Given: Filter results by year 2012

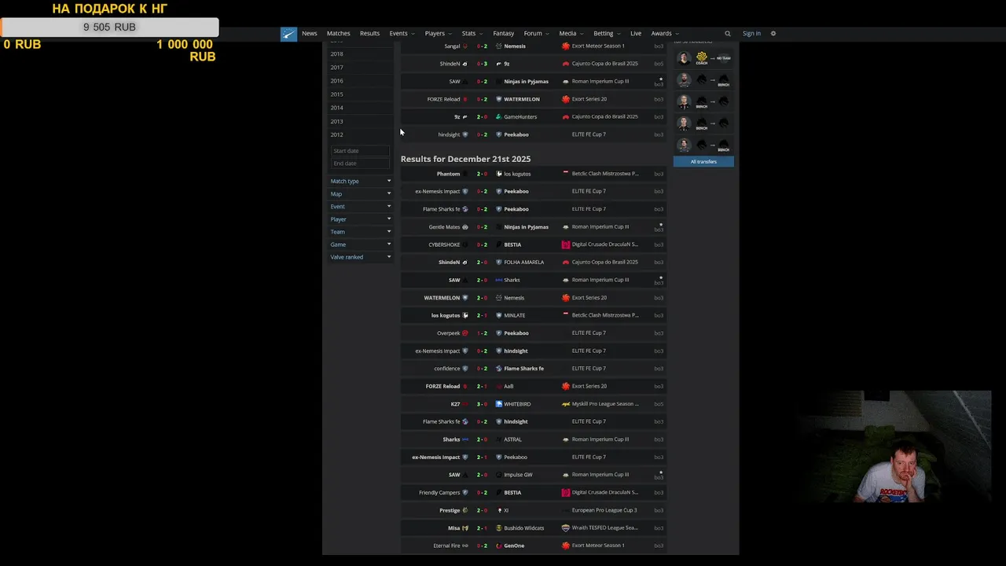Looking at the screenshot, I should tap(336, 134).
